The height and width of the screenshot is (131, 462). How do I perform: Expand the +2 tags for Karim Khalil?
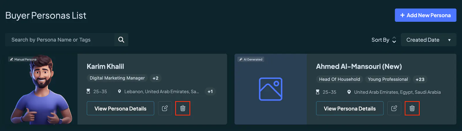click(x=155, y=78)
